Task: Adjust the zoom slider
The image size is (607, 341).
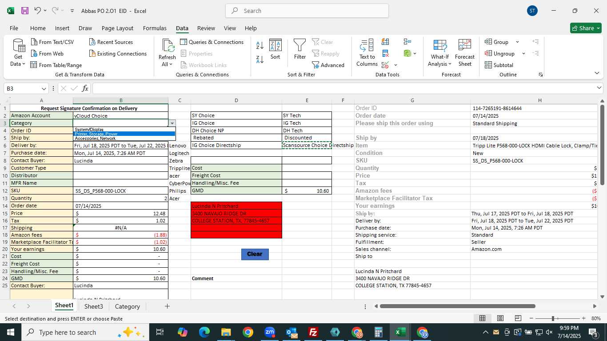Action: 553,318
